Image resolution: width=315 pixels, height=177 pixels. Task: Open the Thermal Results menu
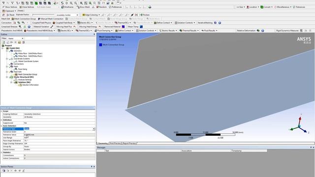coord(189,30)
